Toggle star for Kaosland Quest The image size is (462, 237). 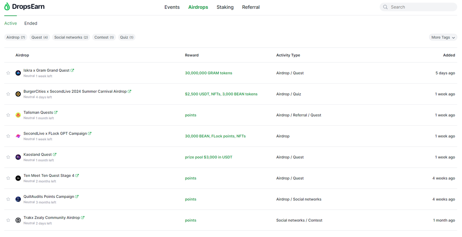[x=8, y=157]
